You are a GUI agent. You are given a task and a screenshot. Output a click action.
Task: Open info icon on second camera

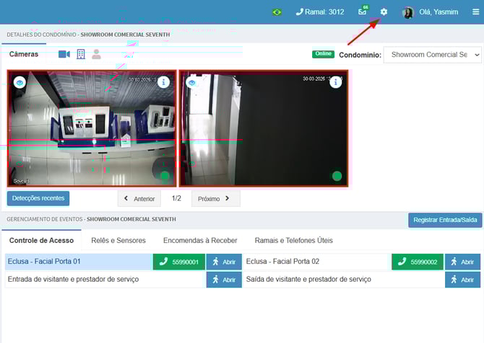[335, 83]
